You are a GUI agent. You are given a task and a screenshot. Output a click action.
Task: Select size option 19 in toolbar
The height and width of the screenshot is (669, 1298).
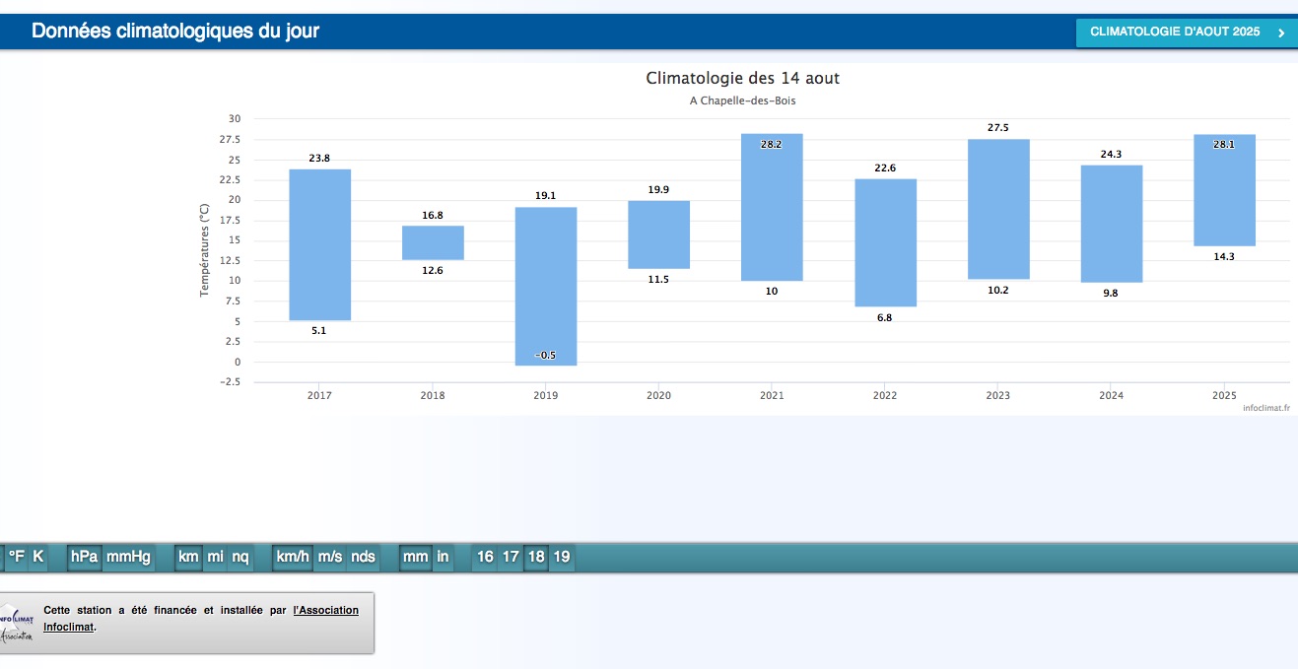click(561, 557)
